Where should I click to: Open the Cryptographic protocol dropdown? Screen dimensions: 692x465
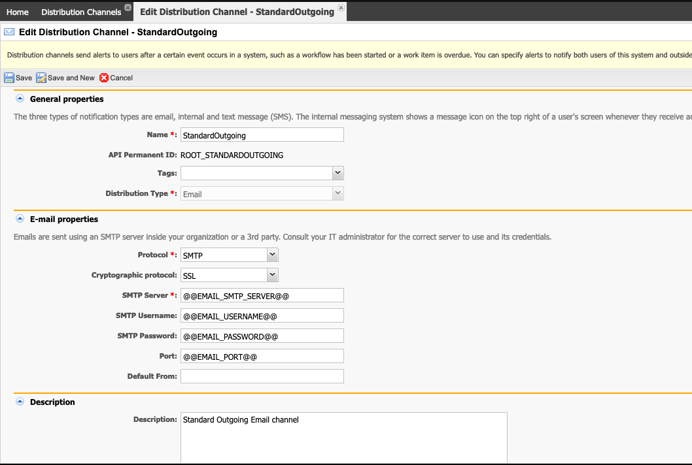tap(272, 275)
